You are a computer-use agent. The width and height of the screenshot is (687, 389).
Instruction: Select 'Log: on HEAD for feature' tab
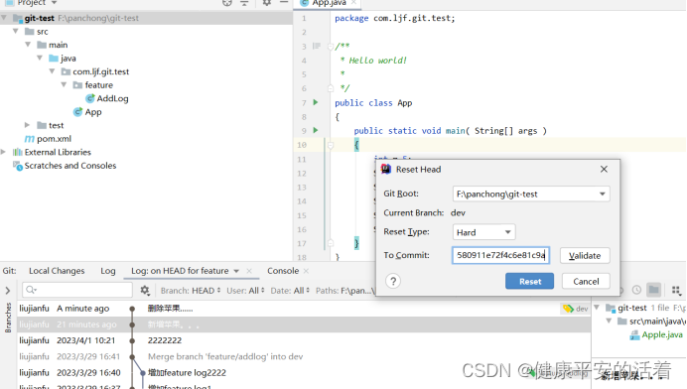click(180, 271)
